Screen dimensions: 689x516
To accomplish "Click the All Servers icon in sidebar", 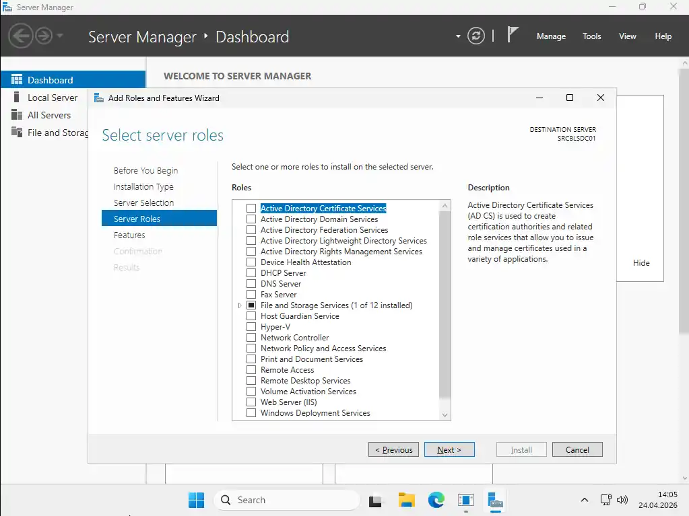I will pyautogui.click(x=17, y=114).
